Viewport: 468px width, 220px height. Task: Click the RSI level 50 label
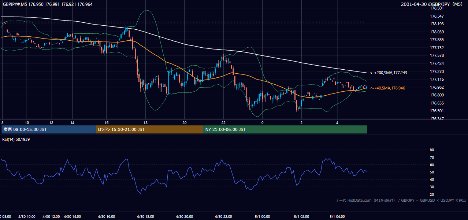[x=432, y=172]
